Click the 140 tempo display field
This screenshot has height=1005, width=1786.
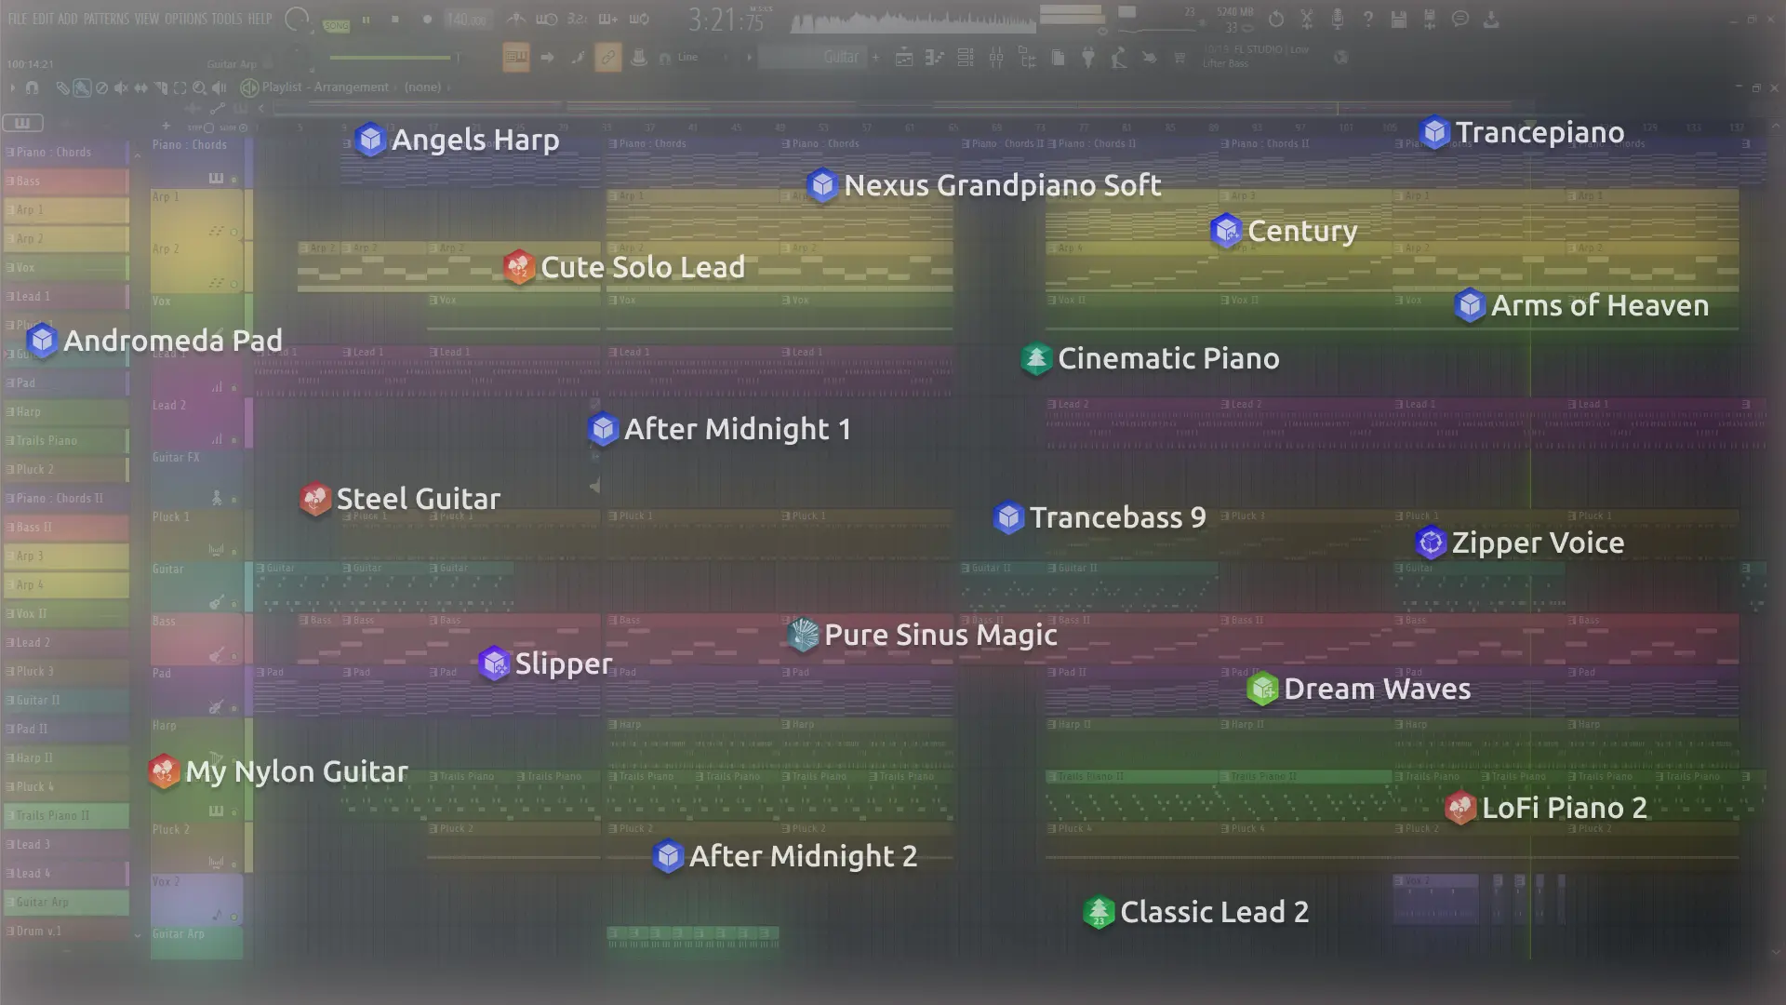click(x=467, y=19)
